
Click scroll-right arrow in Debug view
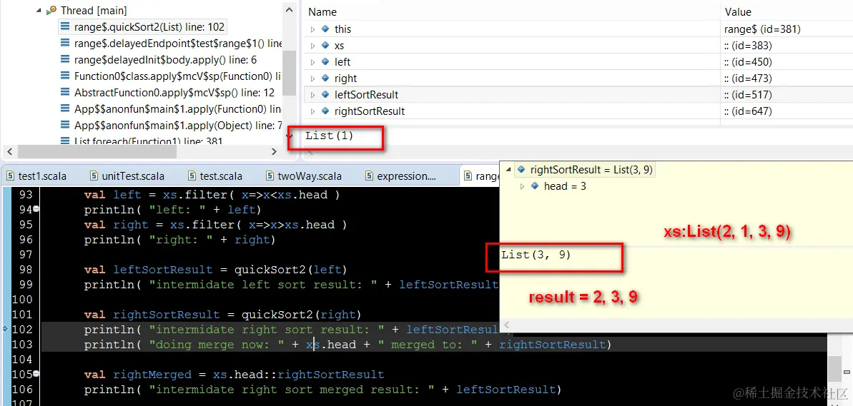(275, 151)
